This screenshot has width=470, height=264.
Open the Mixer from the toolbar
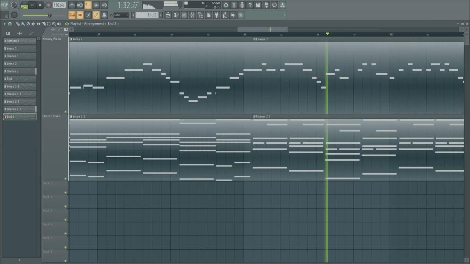[193, 15]
